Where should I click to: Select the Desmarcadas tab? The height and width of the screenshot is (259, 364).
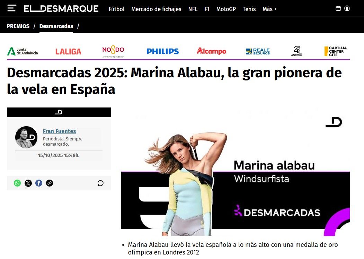click(56, 26)
